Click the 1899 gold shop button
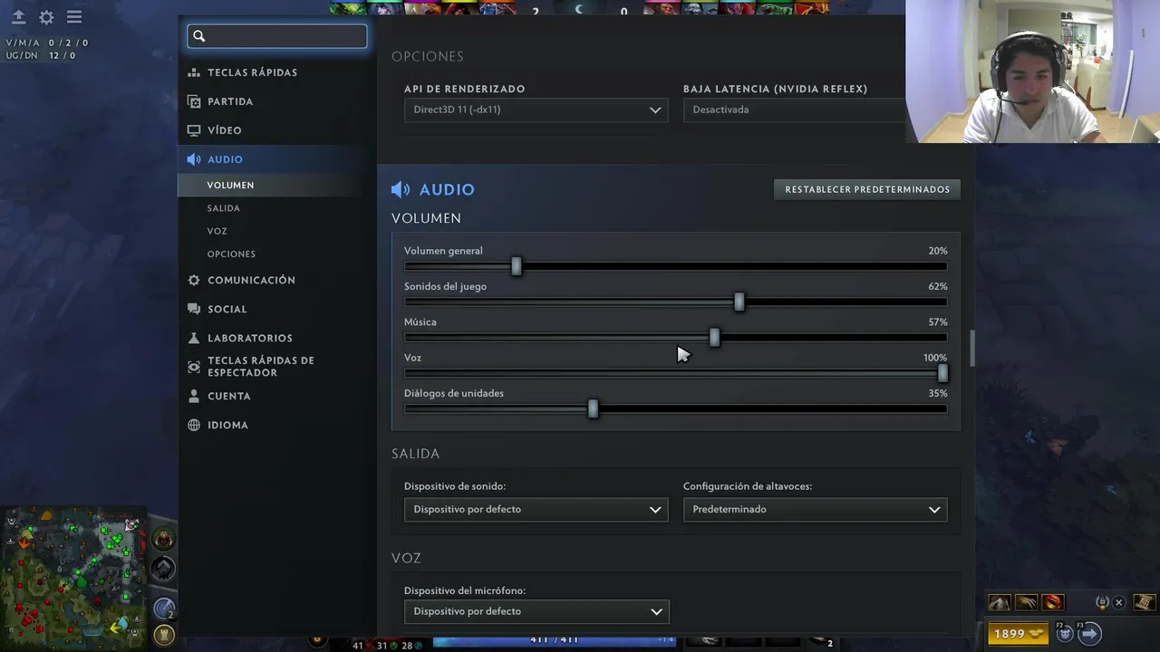This screenshot has width=1160, height=652. [x=1019, y=634]
